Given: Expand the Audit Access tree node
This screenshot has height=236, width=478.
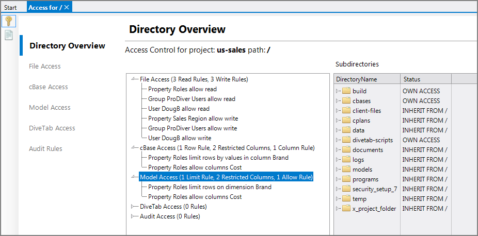Looking at the screenshot, I should click(133, 216).
